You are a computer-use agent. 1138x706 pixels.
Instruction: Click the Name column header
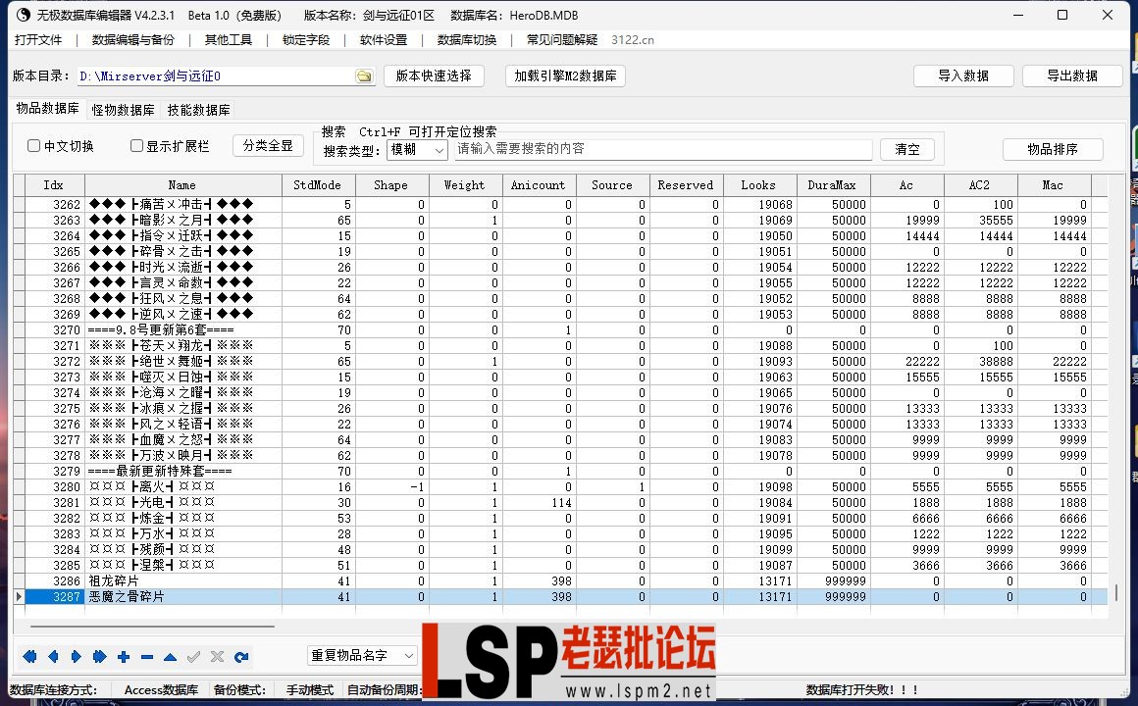[182, 185]
